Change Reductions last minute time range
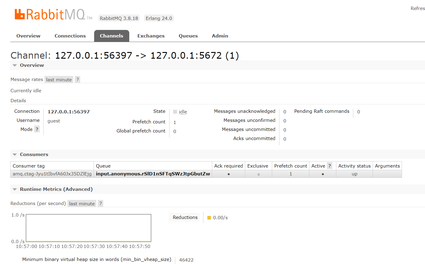 (x=82, y=204)
